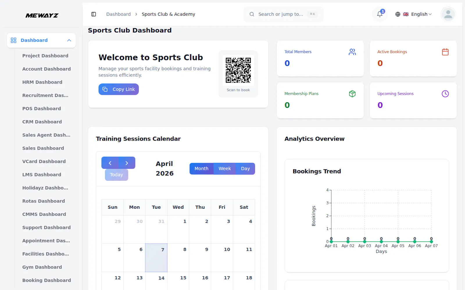Click the Upcoming Sessions clock icon
Screen dimensions: 465x290
point(445,94)
